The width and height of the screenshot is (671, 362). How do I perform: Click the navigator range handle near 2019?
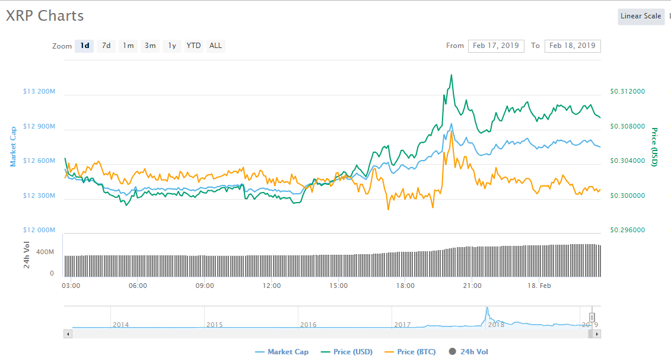point(592,317)
